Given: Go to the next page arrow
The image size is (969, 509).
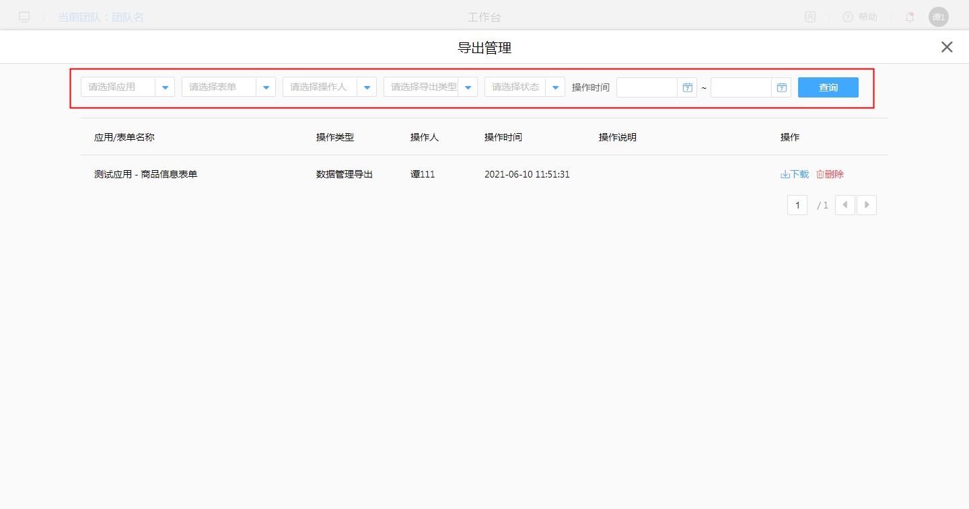Looking at the screenshot, I should (867, 205).
